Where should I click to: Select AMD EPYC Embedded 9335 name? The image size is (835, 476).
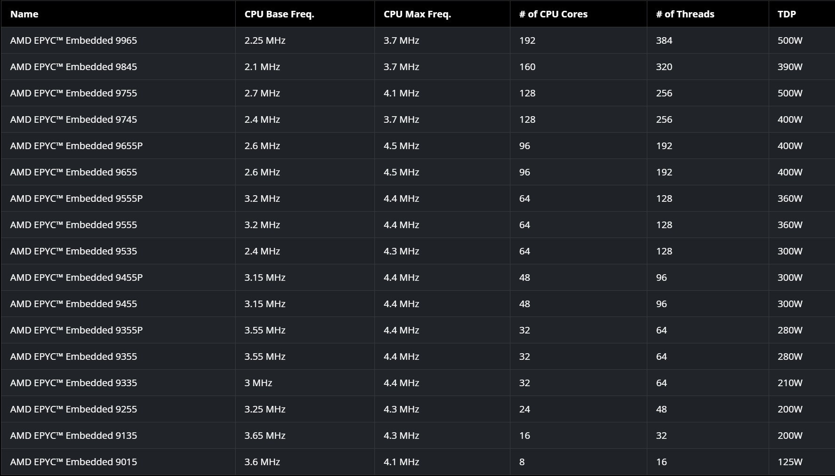tap(73, 383)
